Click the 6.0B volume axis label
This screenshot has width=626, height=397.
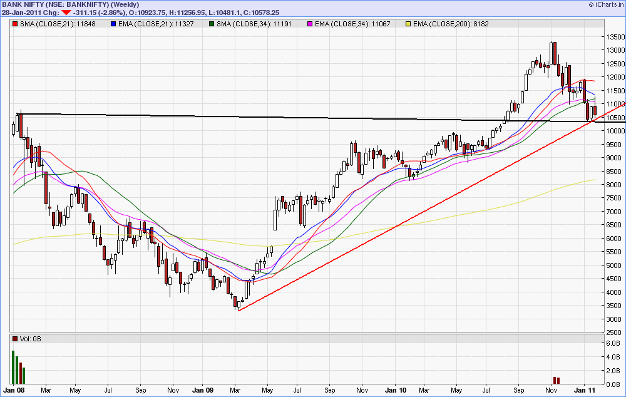613,344
